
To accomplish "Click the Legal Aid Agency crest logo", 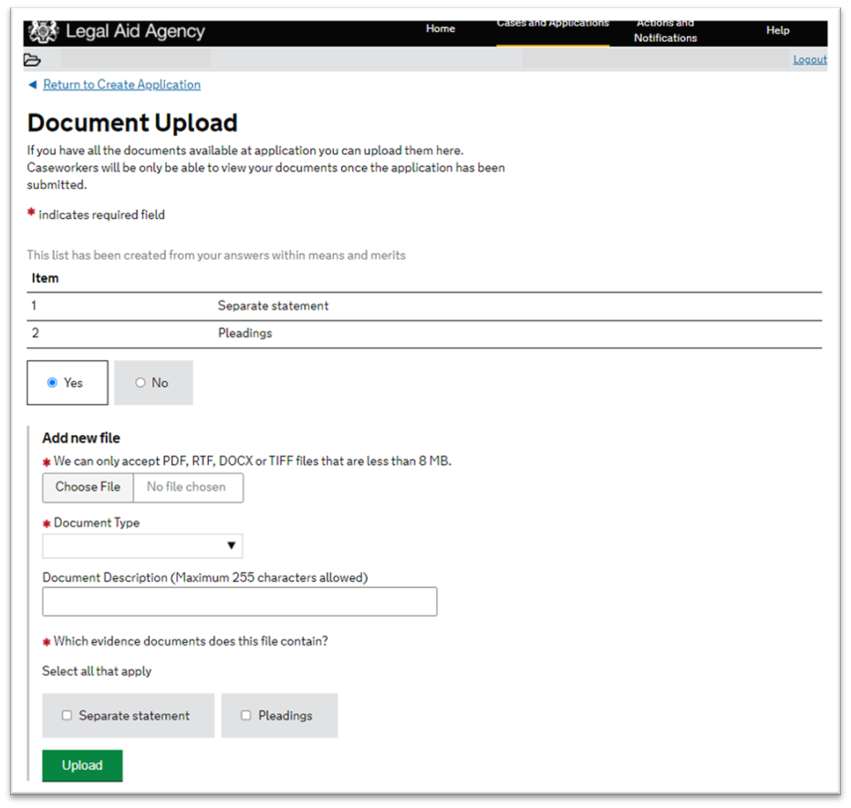I will pos(43,32).
